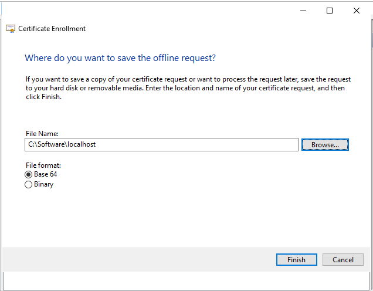Click the "Base 64" option label text
Viewport: 373px width, 291px height.
(x=45, y=174)
